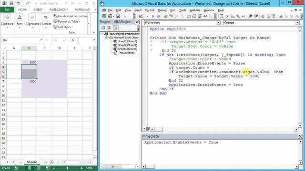Screen dimensions: 305x171
Task: Click the Break (pause) icon in VBA toolbar
Action: click(153, 16)
